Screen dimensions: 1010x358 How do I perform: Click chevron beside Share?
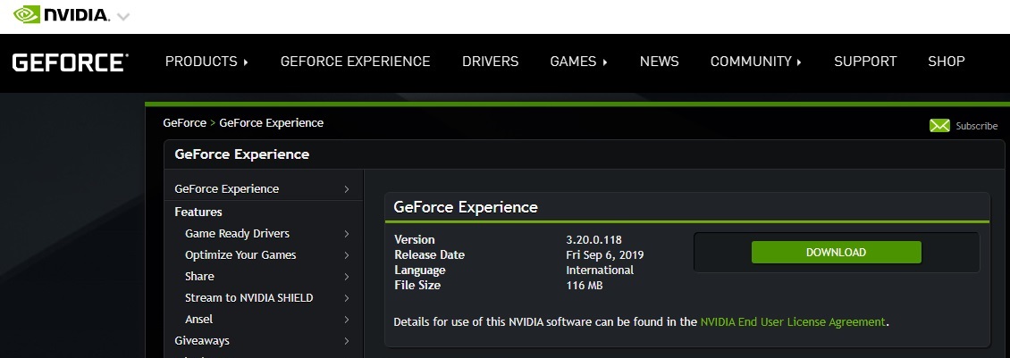[x=347, y=277]
